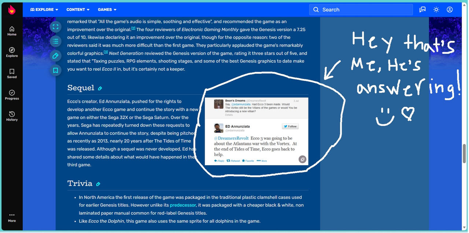This screenshot has height=233, width=469.
Task: Click the bookmark page tool
Action: point(55,70)
